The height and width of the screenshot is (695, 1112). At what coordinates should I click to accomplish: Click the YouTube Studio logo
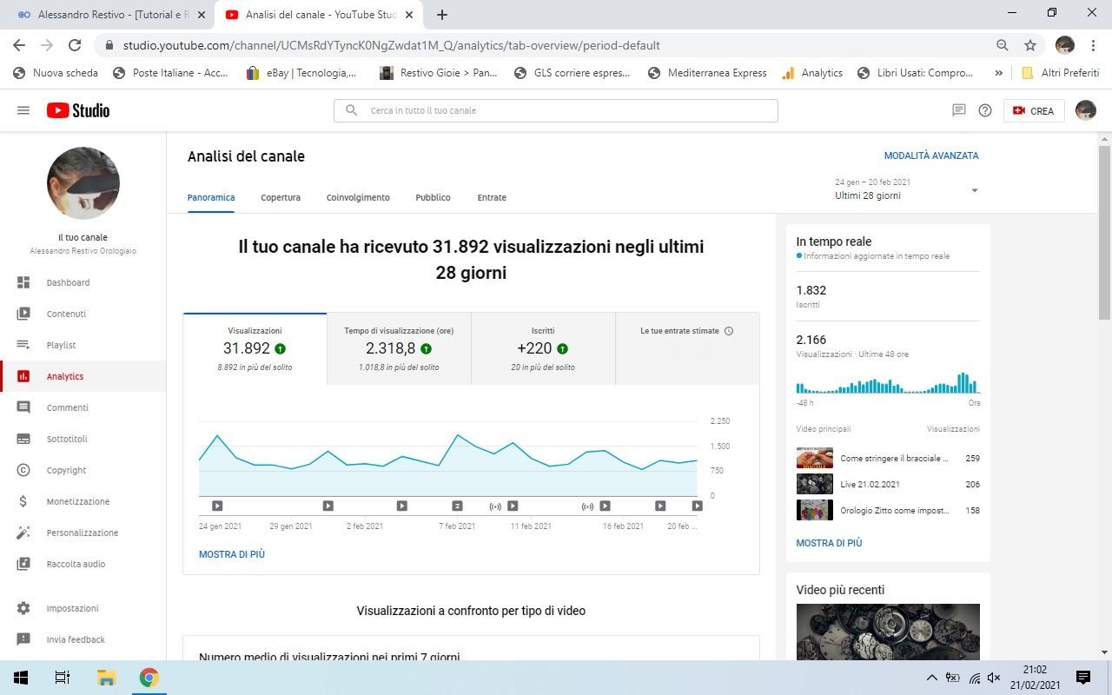pyautogui.click(x=78, y=110)
